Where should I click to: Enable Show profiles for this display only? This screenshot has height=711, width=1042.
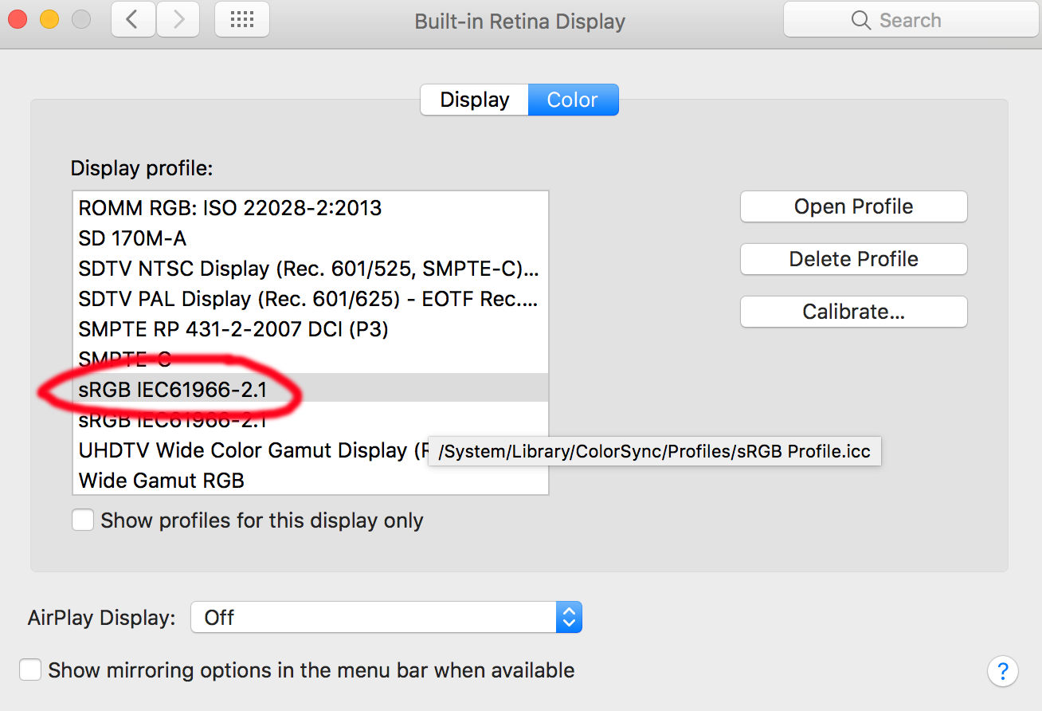[x=83, y=520]
